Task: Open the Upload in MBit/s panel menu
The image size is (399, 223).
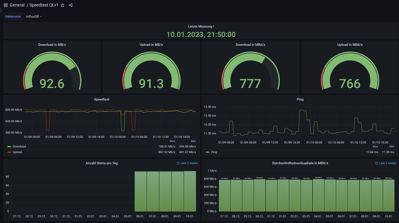Action: pyautogui.click(x=350, y=44)
